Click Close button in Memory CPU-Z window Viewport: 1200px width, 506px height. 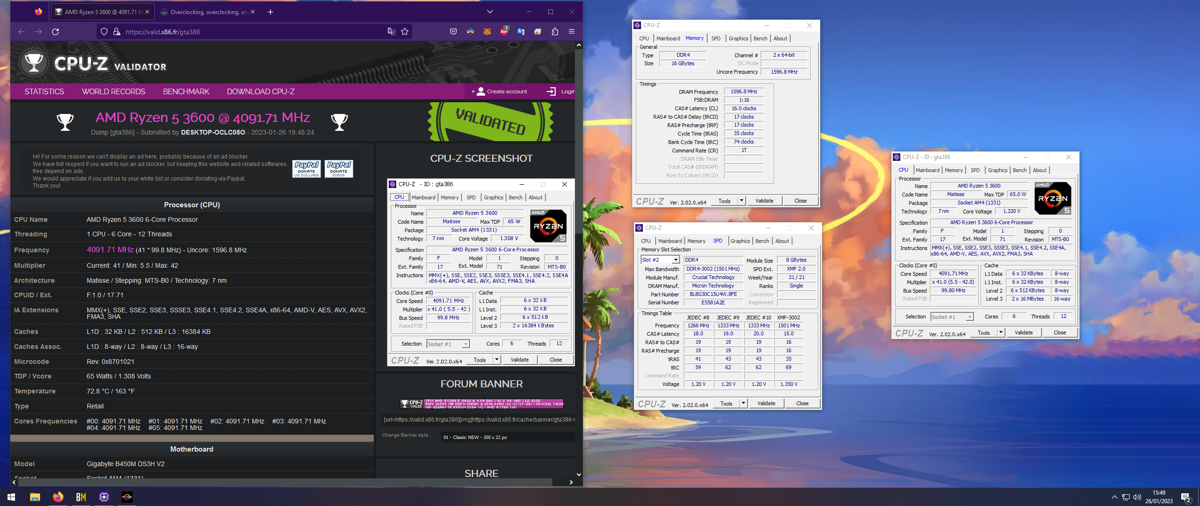pos(800,201)
